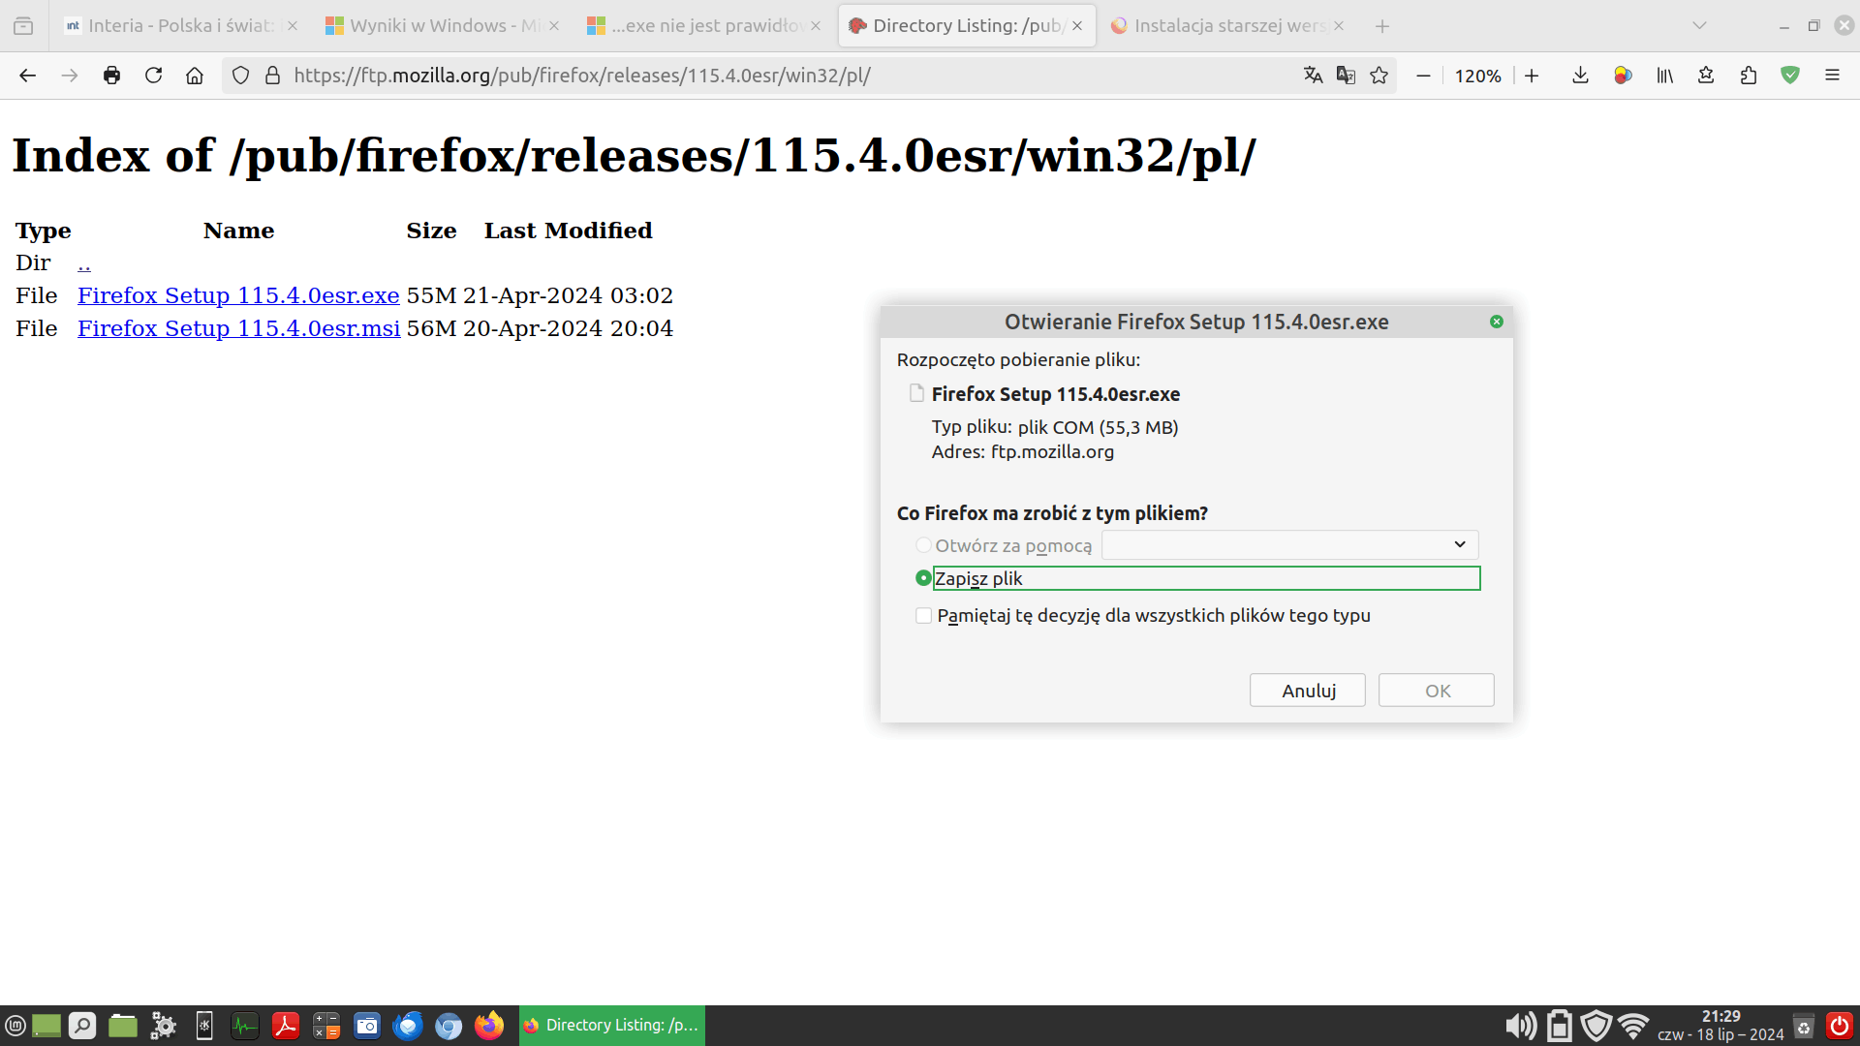
Task: Select the 'Otwórz za pomocą' radio option
Action: point(923,545)
